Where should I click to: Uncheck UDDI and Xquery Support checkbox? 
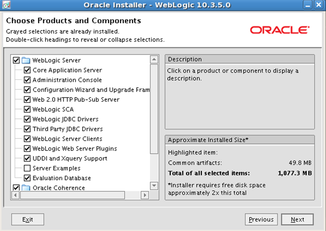point(27,158)
